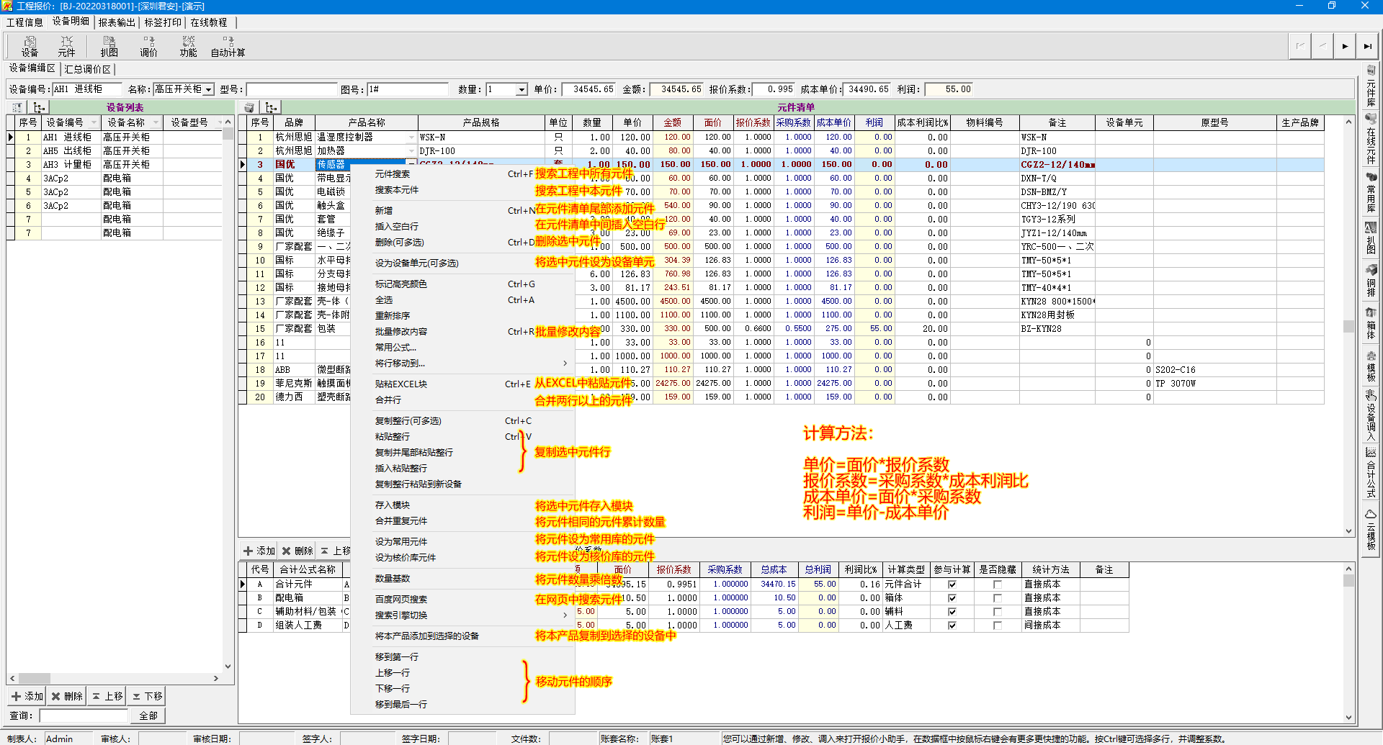Select device row AH5 出线柜
The height and width of the screenshot is (745, 1383).
coord(115,150)
